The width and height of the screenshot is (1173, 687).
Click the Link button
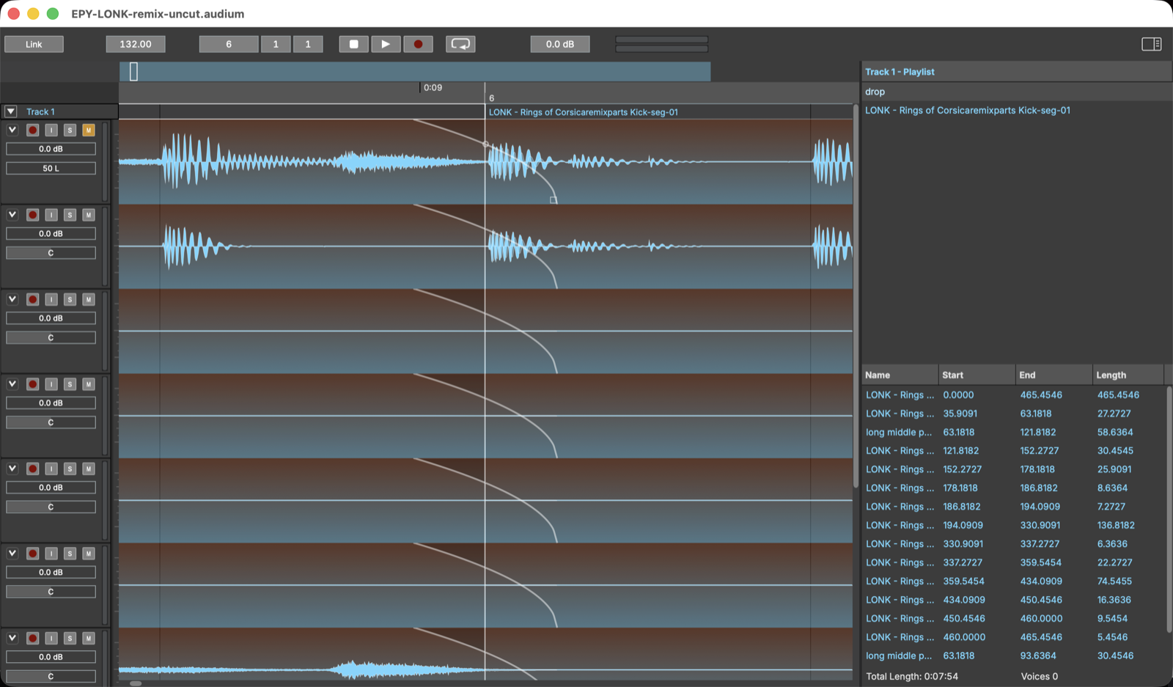(34, 44)
